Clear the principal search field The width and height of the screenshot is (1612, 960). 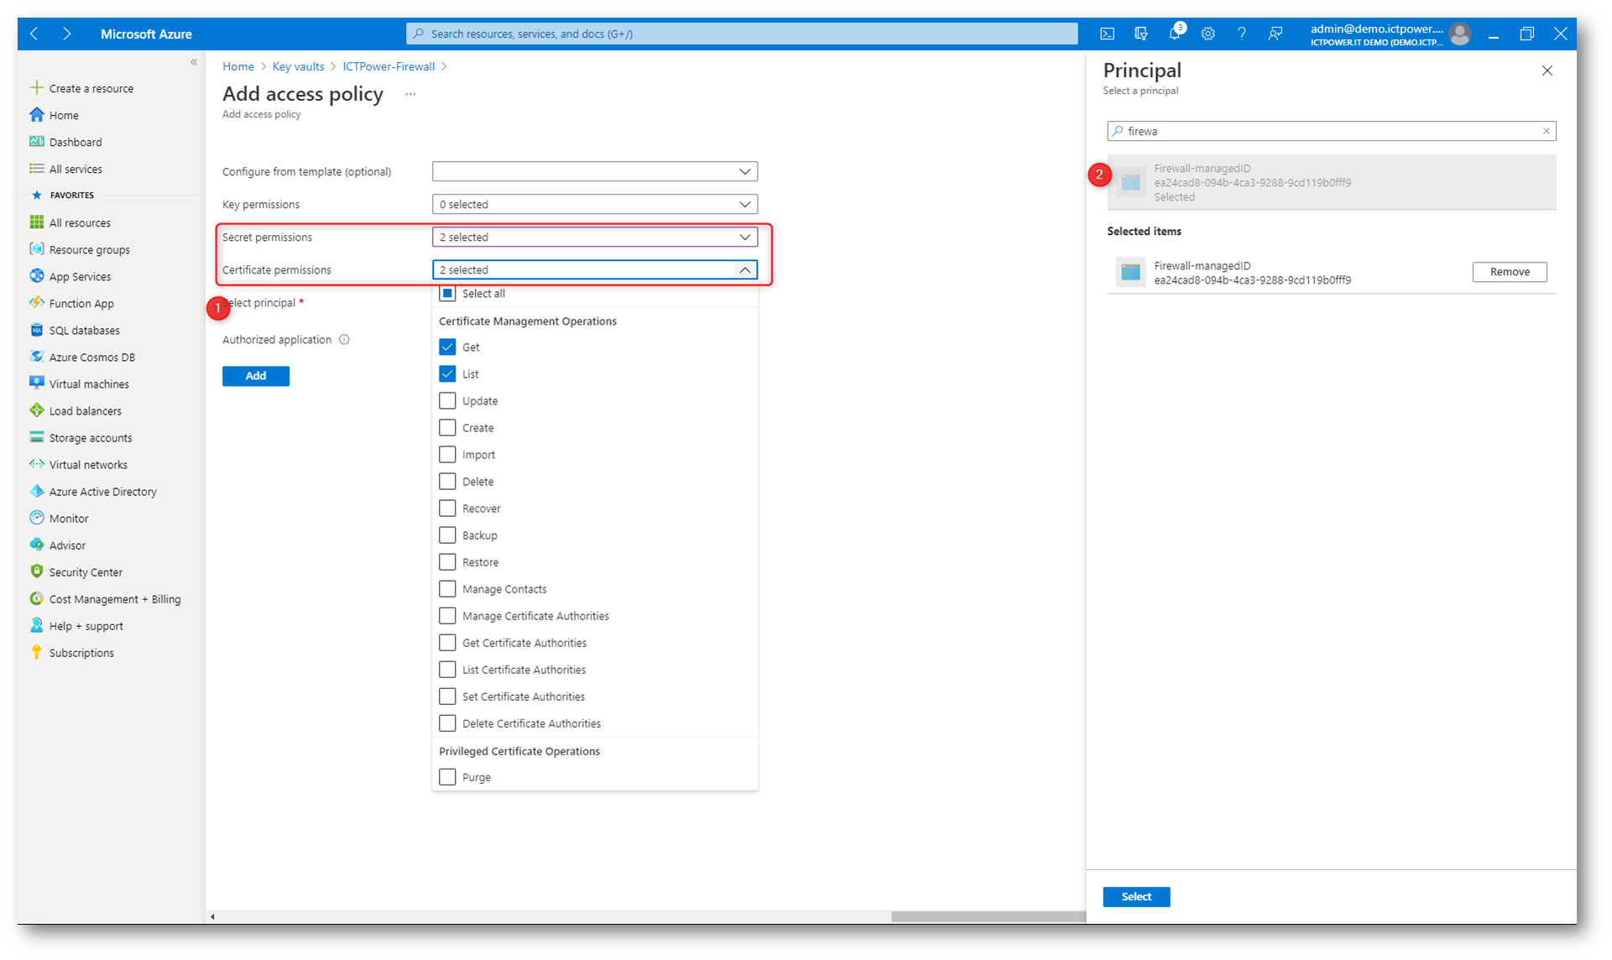tap(1546, 131)
